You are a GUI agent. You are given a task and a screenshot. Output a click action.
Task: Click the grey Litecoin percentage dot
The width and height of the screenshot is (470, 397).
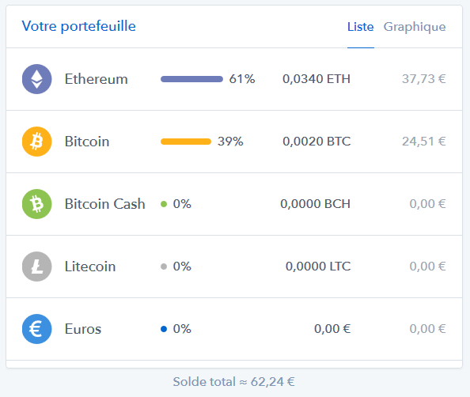164,267
